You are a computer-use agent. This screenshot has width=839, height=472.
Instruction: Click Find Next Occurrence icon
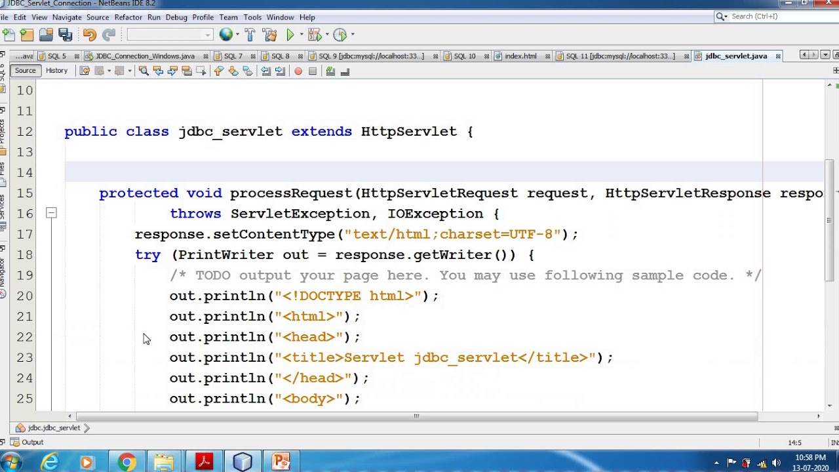(x=172, y=71)
